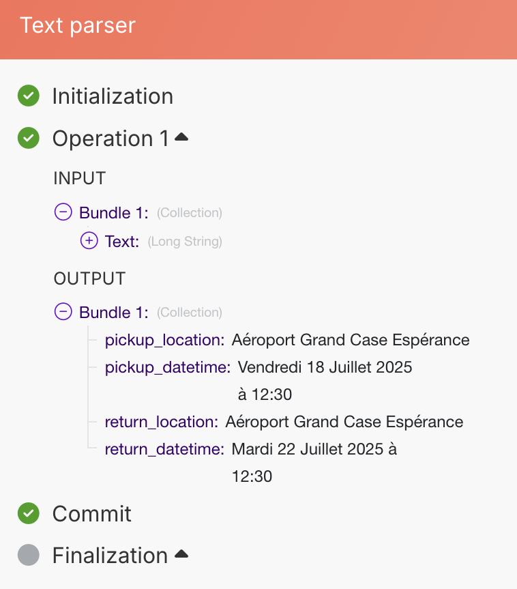Viewport: 517px width, 589px height.
Task: Toggle the Finalization section arrow
Action: tap(181, 555)
